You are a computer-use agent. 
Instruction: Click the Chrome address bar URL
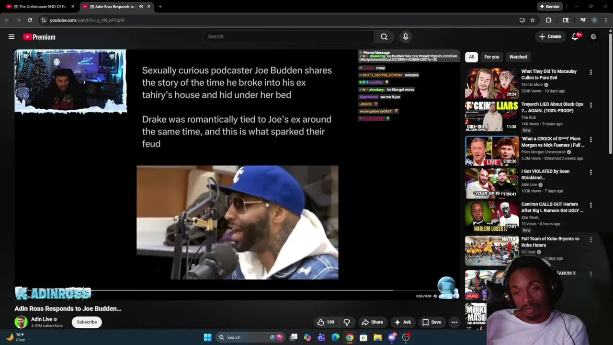tap(87, 20)
